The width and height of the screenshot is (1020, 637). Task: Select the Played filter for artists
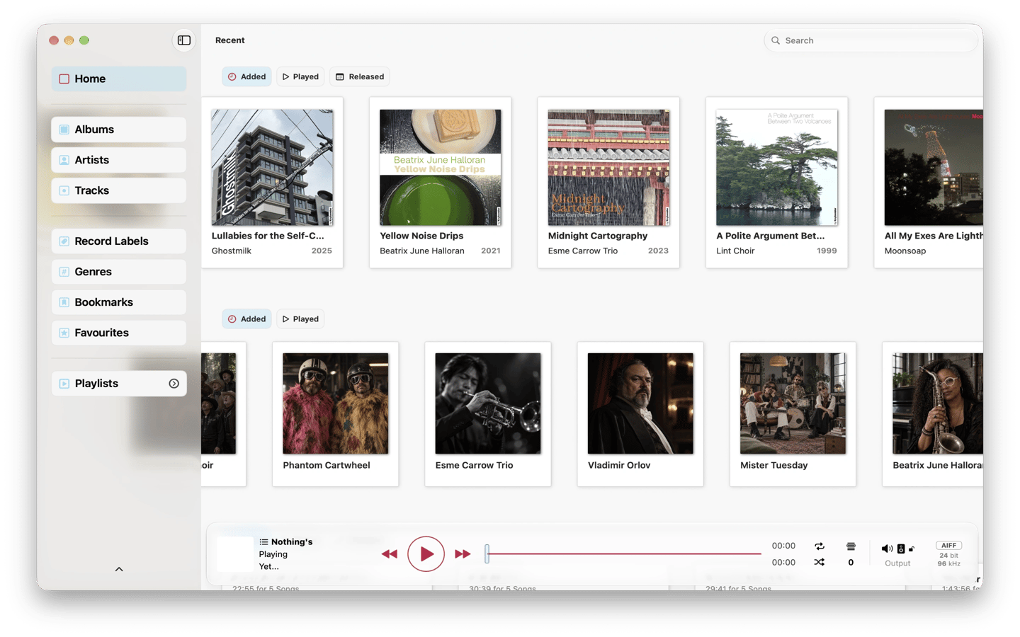[300, 319]
